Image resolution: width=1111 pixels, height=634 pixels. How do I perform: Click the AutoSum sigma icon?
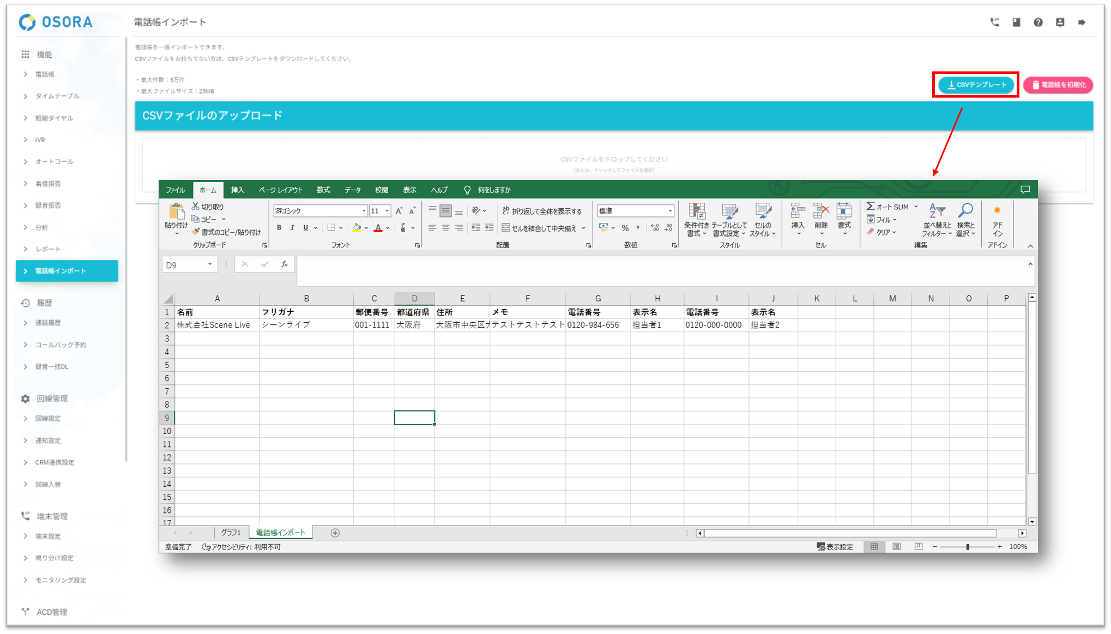871,207
